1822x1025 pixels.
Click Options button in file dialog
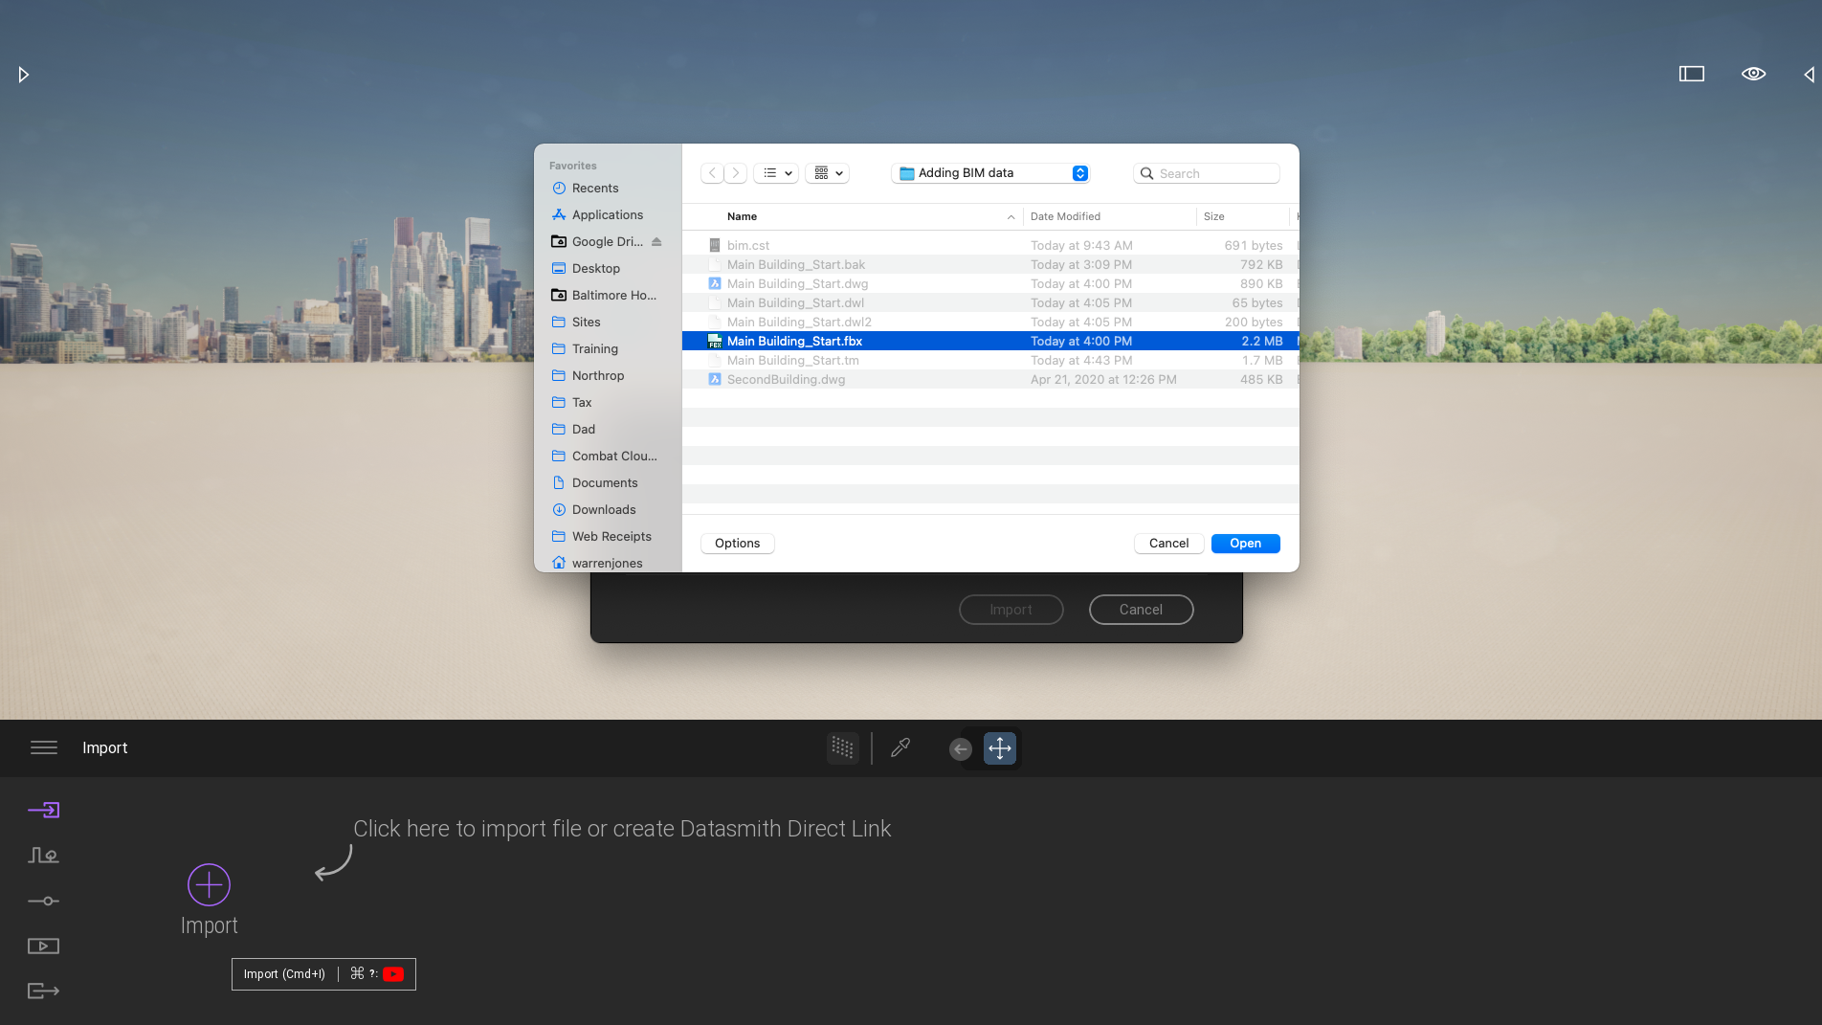[737, 543]
